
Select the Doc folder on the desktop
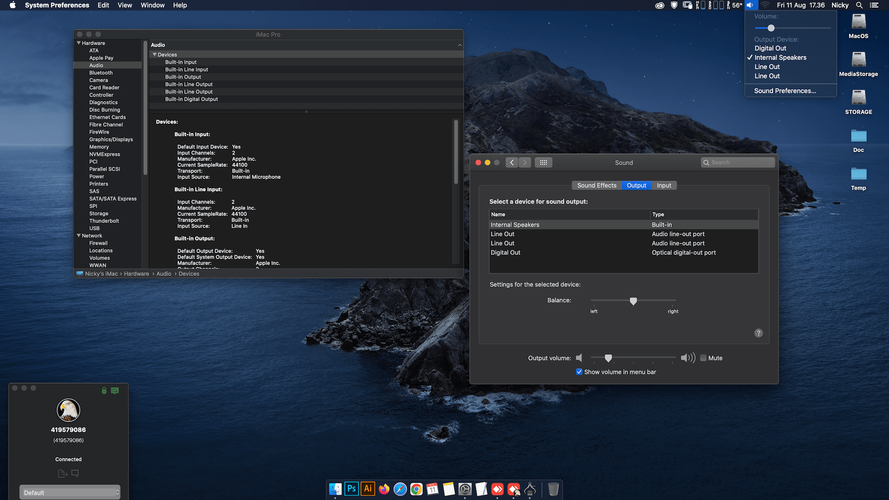coord(858,136)
